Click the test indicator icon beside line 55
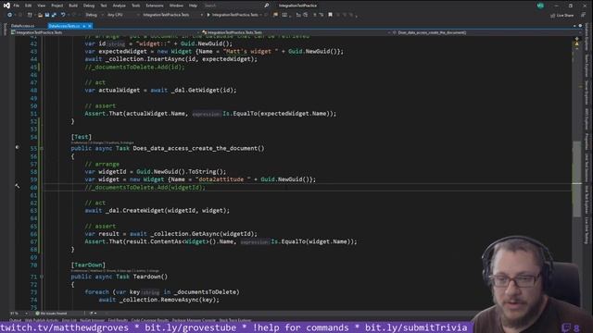This screenshot has width=593, height=333. pos(18,147)
